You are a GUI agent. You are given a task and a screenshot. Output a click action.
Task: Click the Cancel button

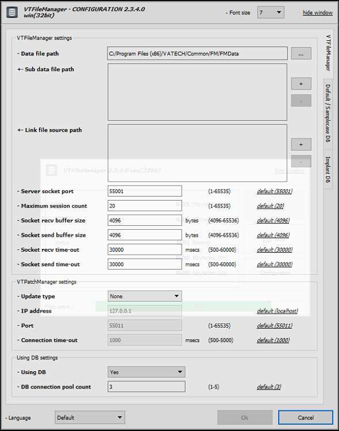click(x=306, y=418)
